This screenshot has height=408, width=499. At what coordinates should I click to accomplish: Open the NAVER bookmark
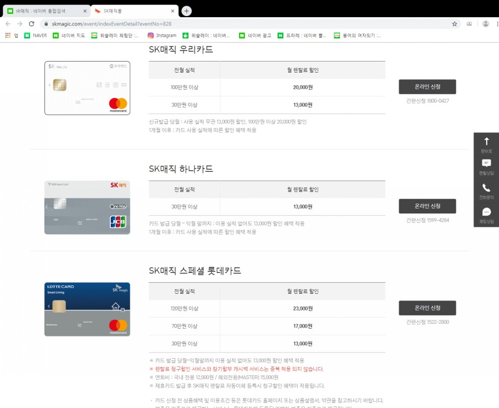[35, 35]
